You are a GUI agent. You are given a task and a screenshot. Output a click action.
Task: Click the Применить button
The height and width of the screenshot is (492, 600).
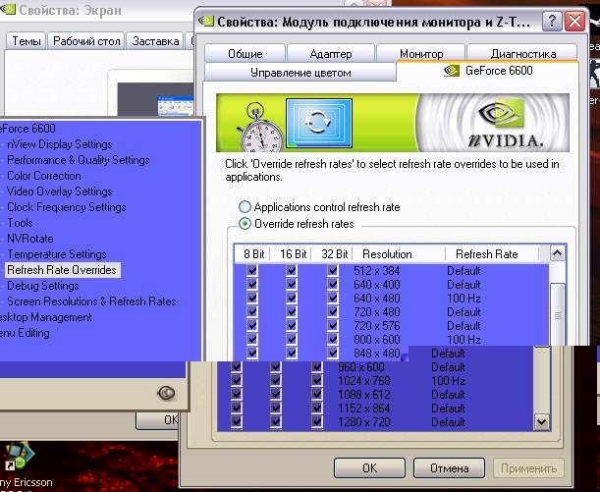[528, 467]
